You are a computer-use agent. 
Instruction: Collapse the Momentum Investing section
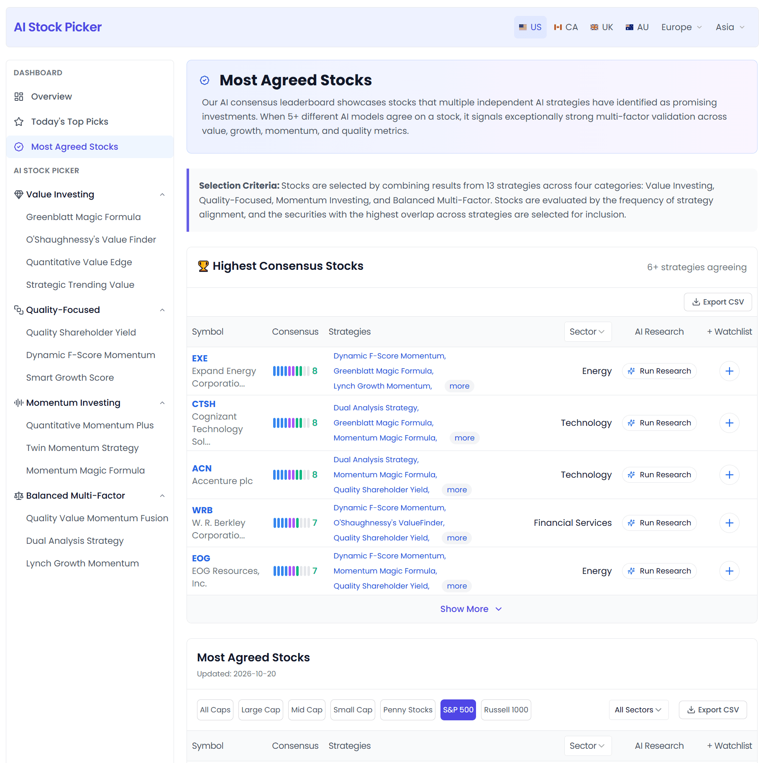click(162, 403)
